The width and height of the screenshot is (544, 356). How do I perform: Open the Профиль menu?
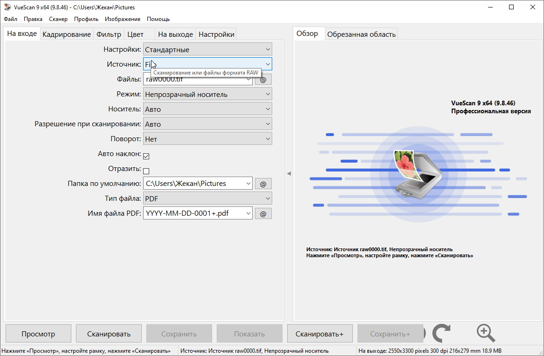pos(86,19)
